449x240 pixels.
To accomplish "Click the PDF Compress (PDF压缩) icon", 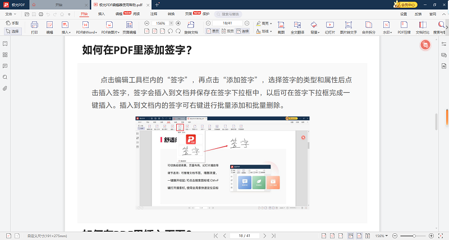I will (x=404, y=27).
